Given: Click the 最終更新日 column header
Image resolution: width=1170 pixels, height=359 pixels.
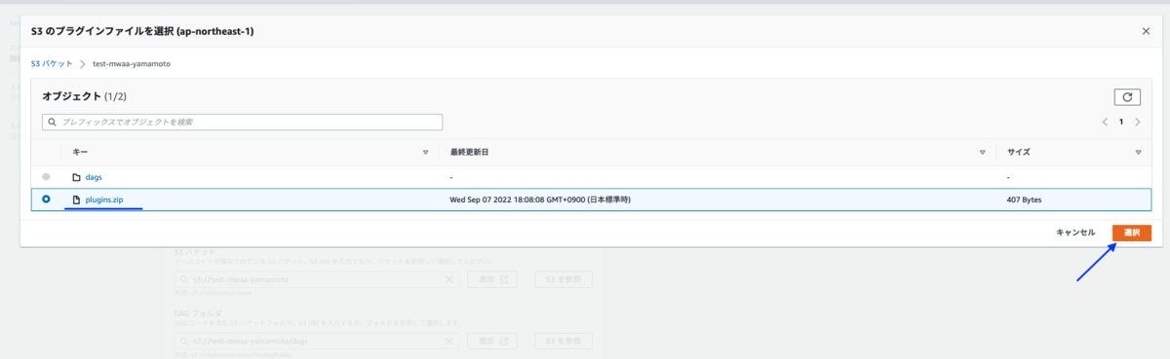Looking at the screenshot, I should [x=469, y=153].
